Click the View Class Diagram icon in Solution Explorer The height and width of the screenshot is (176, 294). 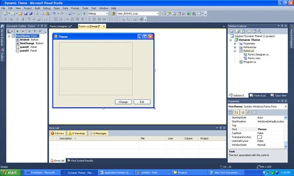pyautogui.click(x=260, y=31)
